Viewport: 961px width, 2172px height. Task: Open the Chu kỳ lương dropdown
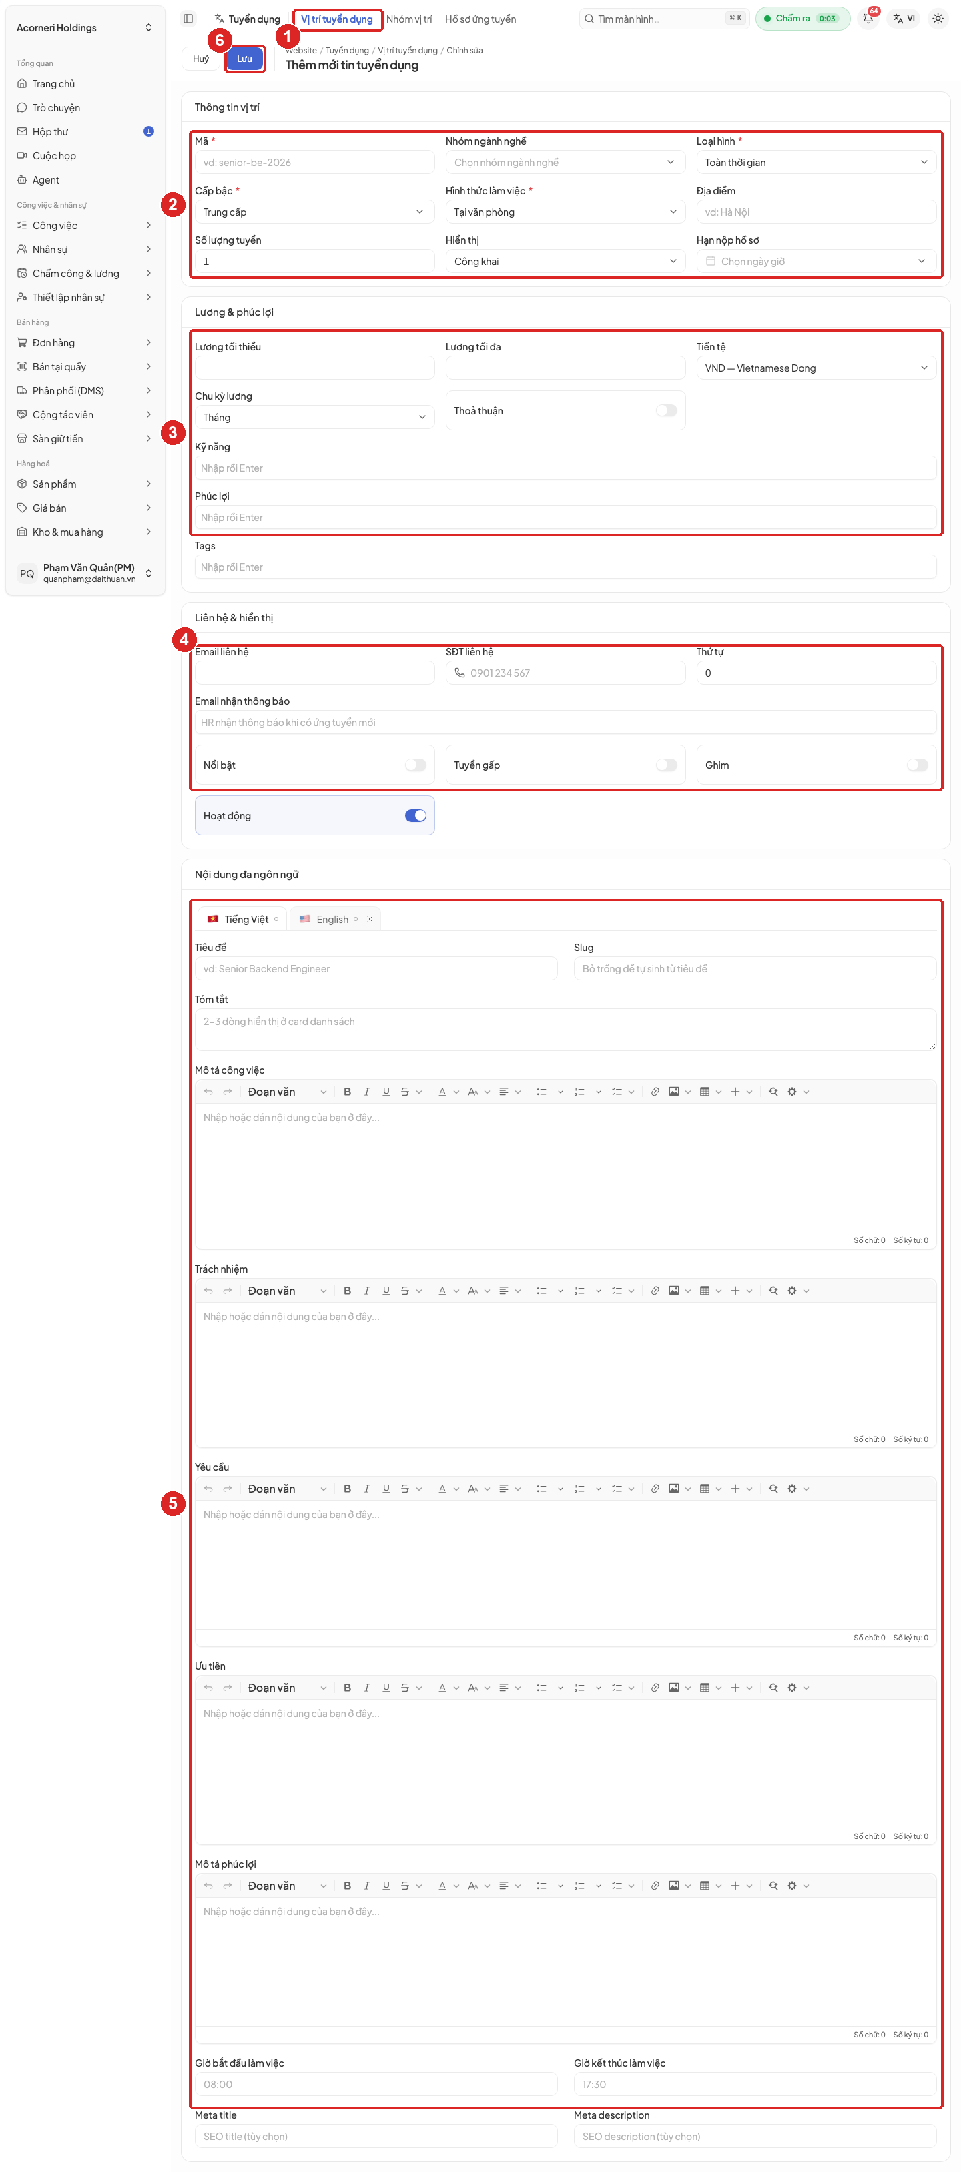tap(314, 417)
